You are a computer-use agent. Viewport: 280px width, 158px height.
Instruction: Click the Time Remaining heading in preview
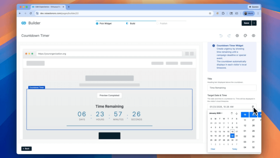(109, 106)
